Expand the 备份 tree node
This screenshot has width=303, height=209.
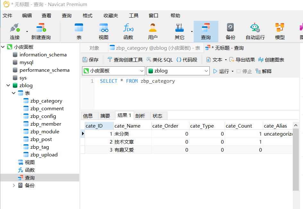(x=13, y=185)
